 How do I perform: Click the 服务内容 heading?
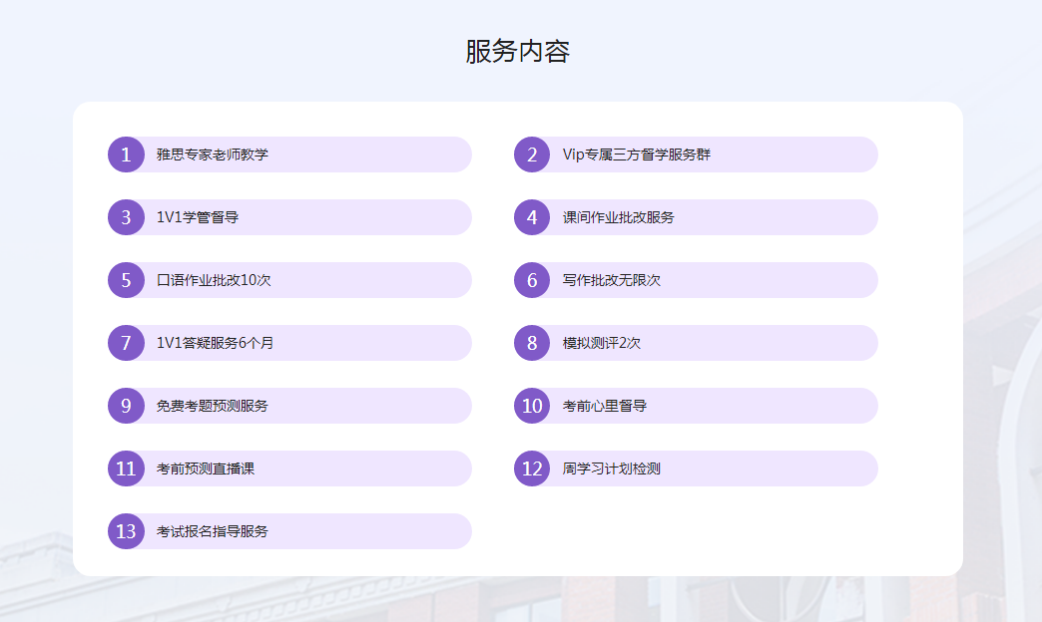tap(517, 52)
